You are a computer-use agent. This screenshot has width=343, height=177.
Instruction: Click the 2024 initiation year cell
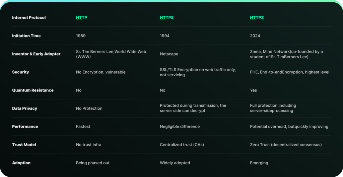pos(255,36)
